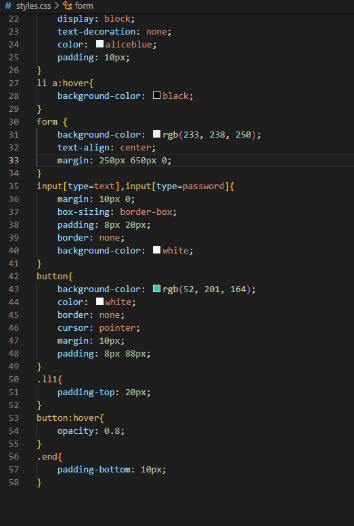Viewport: 354px width, 526px height.
Task: Click the 'padding-top' property
Action: [x=86, y=392]
